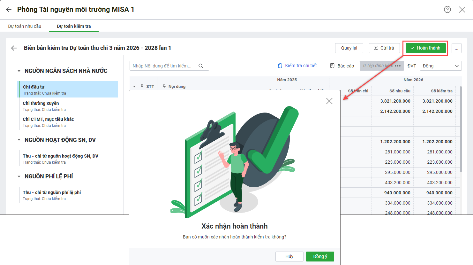Switch to the Dự toán nhu cầu tab
The height and width of the screenshot is (265, 473).
pos(25,26)
